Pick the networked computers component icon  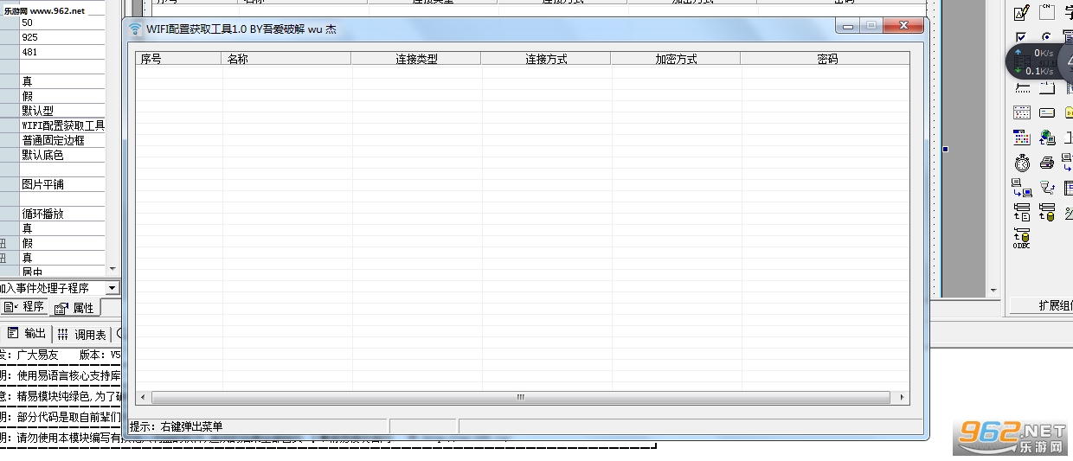point(1022,188)
